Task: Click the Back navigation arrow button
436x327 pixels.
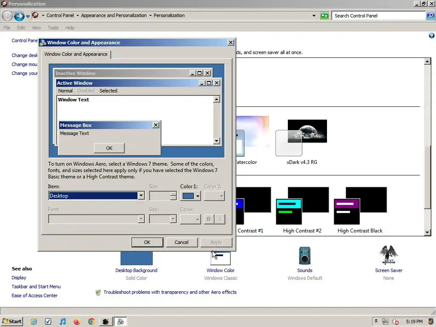Action: [x=7, y=16]
